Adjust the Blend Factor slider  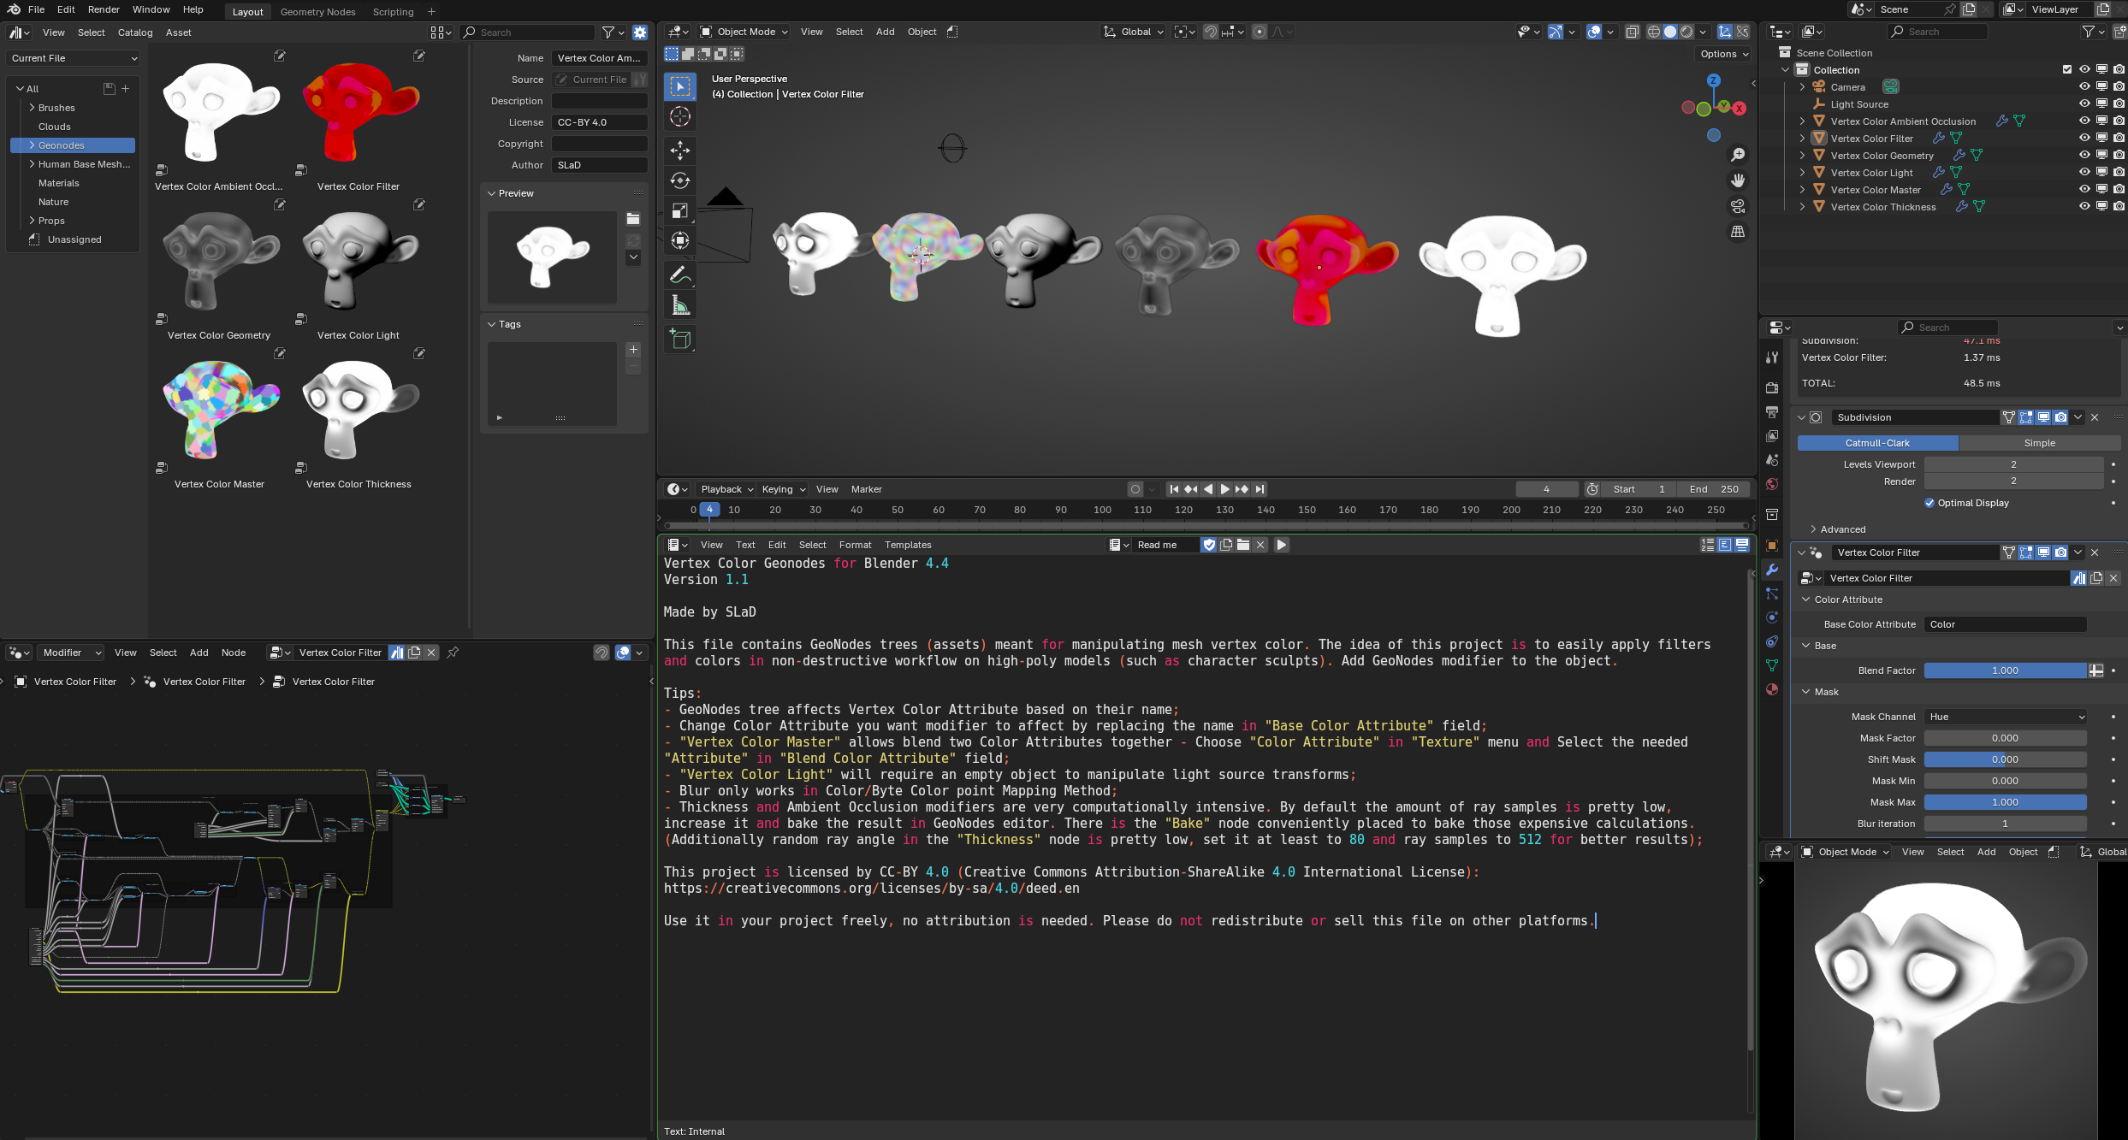click(2005, 670)
